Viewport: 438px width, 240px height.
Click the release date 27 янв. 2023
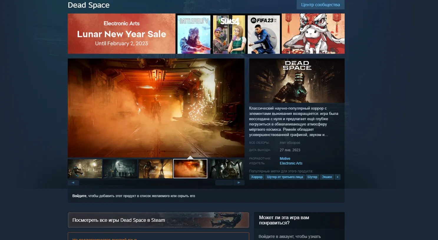[x=290, y=150]
